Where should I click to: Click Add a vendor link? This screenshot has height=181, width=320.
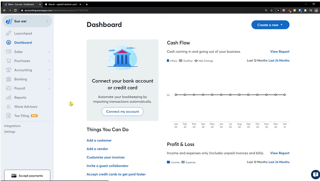[97, 149]
